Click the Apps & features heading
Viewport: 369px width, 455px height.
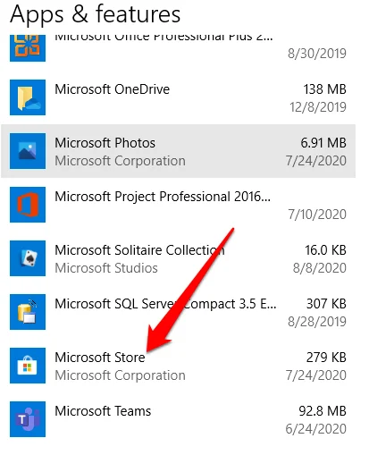click(96, 14)
